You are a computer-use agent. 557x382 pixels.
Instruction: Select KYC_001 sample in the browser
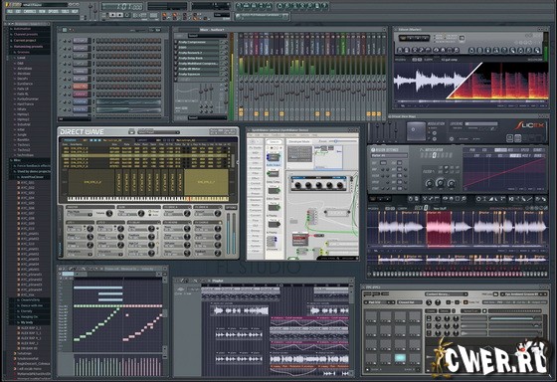click(x=28, y=183)
